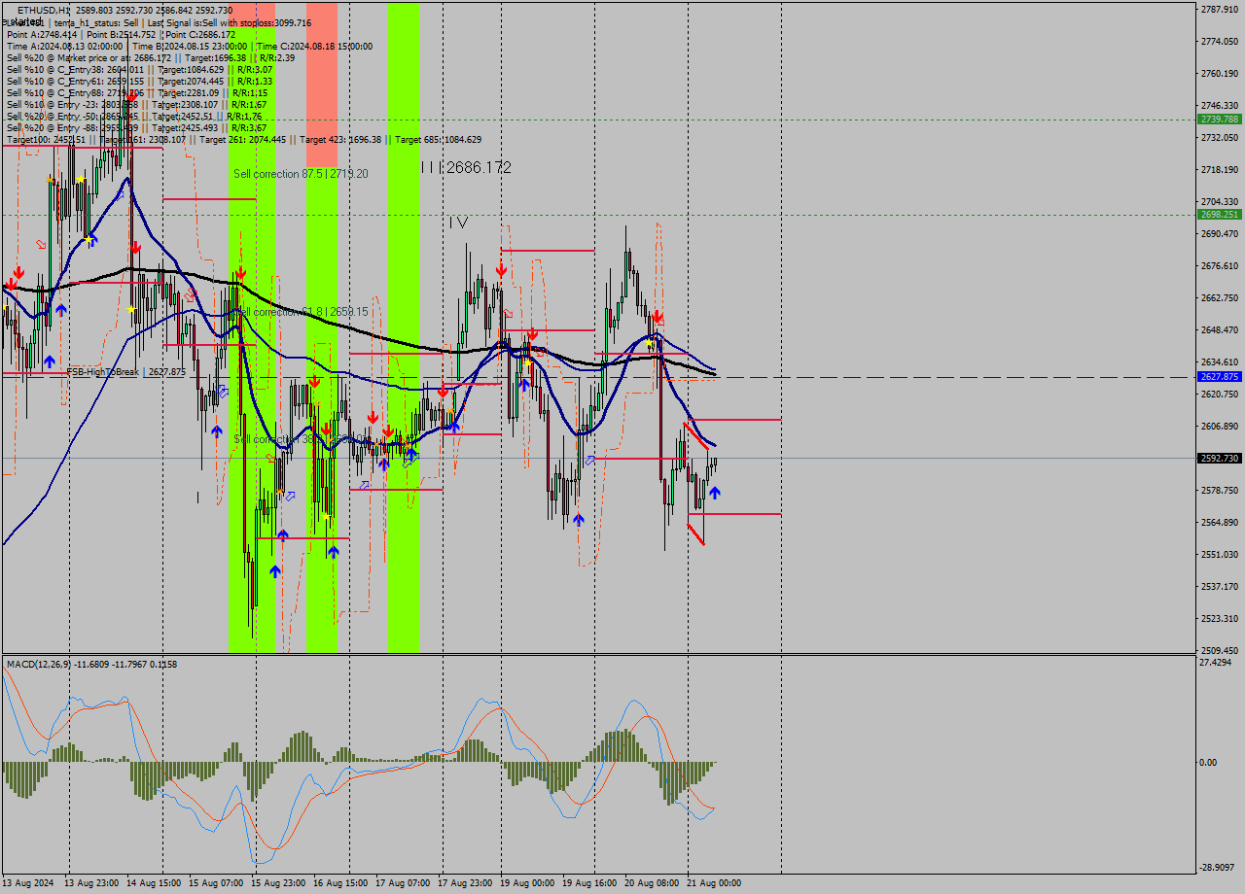Click the 2606.890 price scale value
This screenshot has width=1245, height=894.
[x=1220, y=426]
